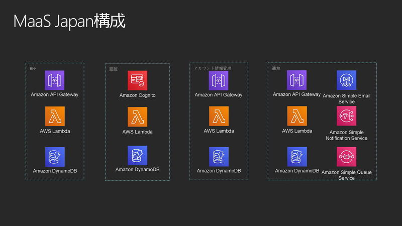Click the DynamoDB icon in BFF group

55,157
